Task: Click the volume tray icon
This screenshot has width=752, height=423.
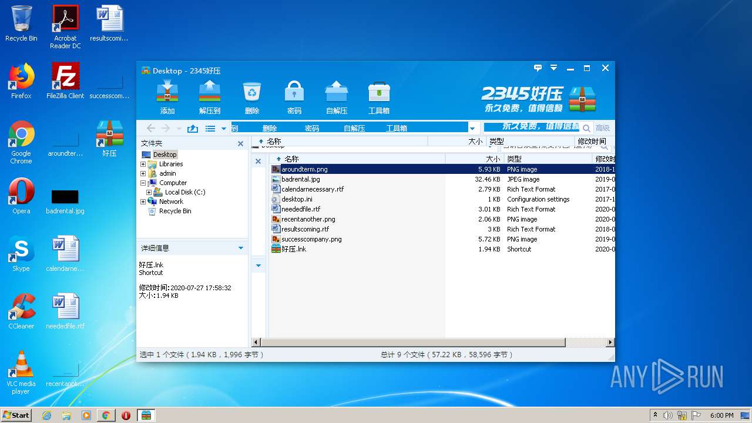Action: pyautogui.click(x=668, y=415)
